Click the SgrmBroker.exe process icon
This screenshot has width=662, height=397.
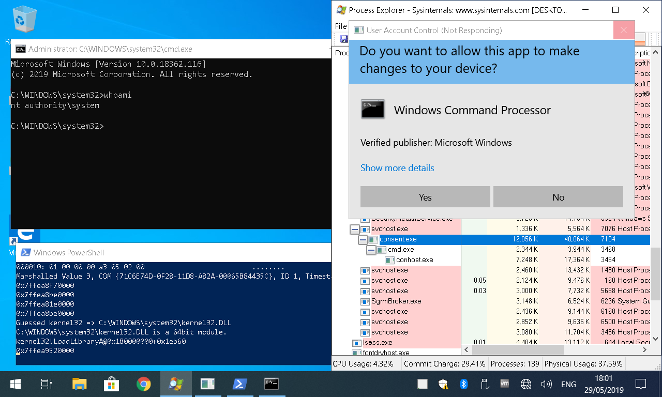click(365, 301)
